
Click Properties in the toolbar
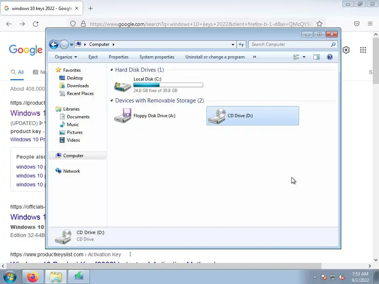coord(118,57)
